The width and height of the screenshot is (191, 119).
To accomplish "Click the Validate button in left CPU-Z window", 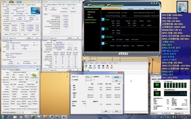I will 29,38.
